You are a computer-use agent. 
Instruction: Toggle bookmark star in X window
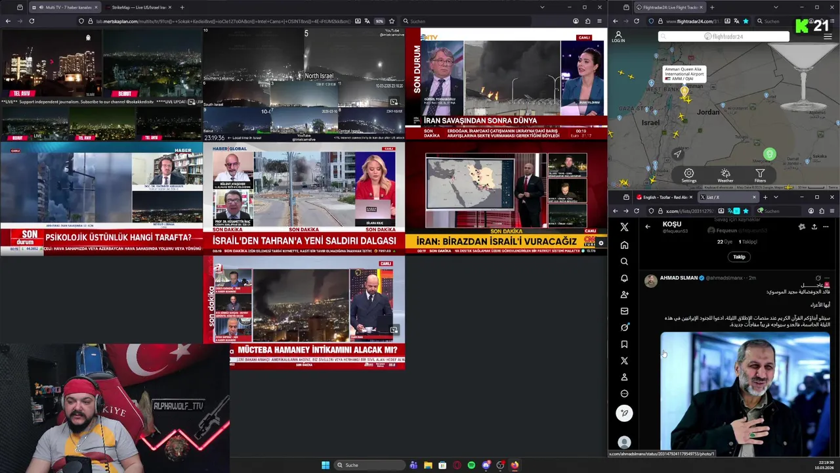(x=745, y=211)
